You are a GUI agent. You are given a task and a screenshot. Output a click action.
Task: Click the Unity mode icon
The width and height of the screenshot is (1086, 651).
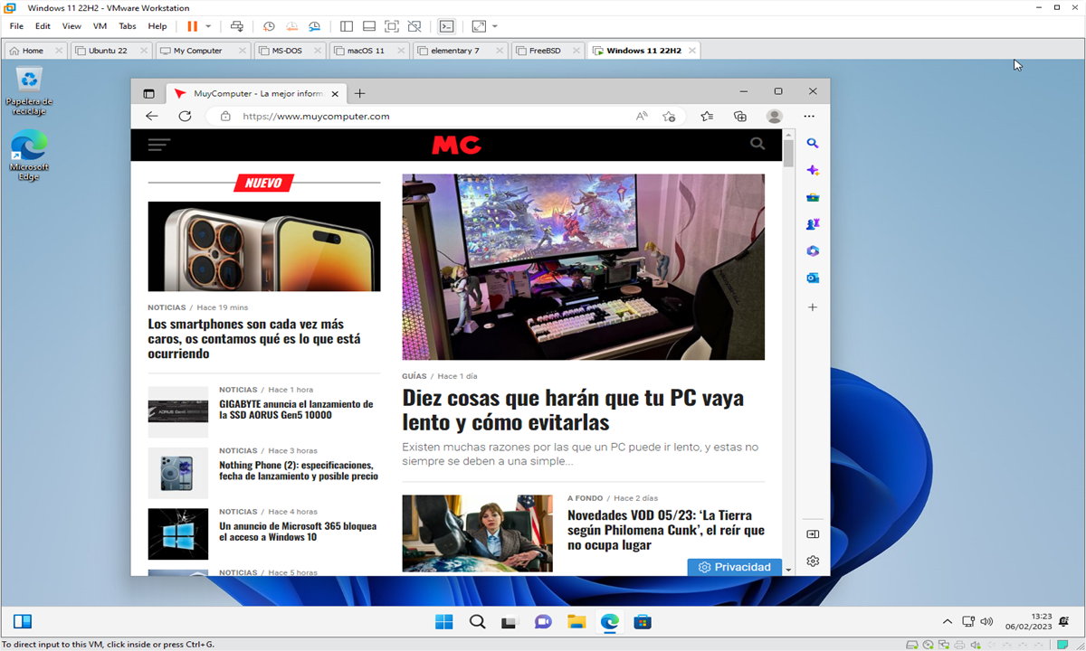(x=414, y=26)
